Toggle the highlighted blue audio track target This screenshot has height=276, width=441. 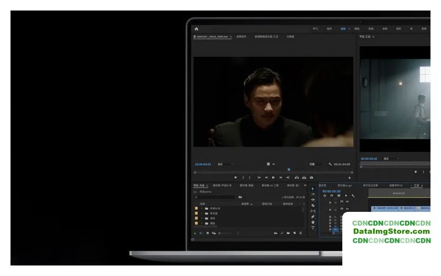(335, 230)
